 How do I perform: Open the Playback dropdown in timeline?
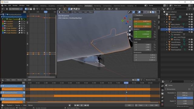click(10, 105)
